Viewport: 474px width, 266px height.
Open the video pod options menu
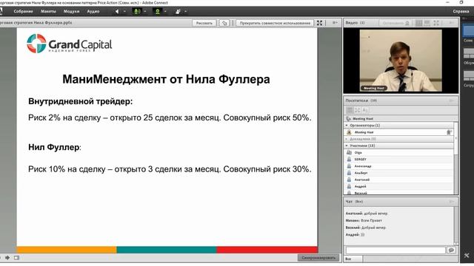tap(451, 23)
